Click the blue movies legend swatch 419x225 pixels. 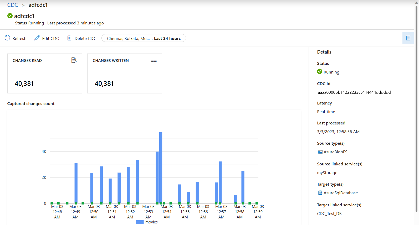(x=140, y=222)
